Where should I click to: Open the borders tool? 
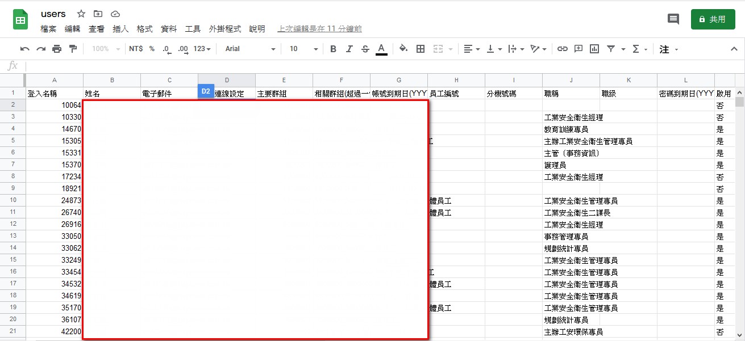pyautogui.click(x=421, y=49)
